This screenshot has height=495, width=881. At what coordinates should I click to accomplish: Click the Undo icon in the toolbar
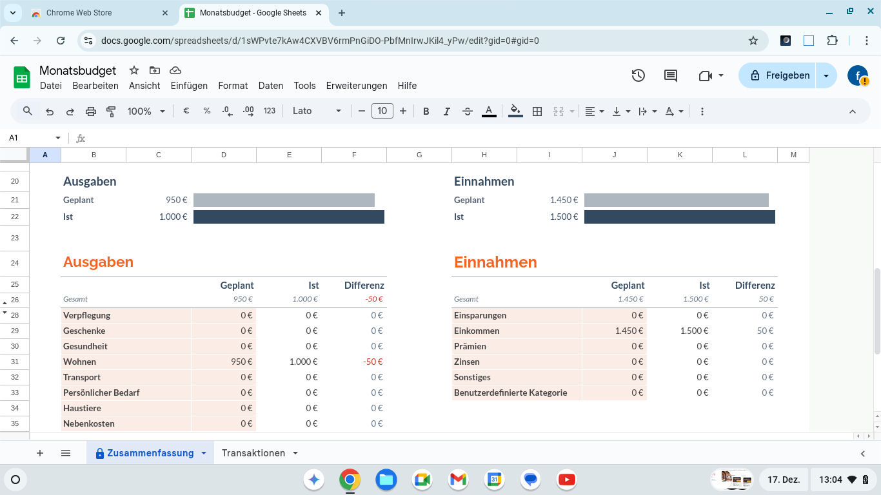point(50,111)
